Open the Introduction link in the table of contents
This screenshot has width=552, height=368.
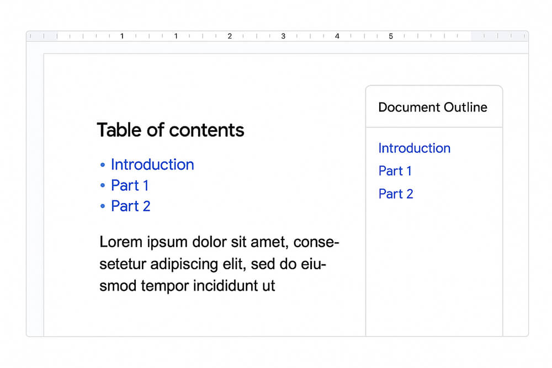click(x=152, y=164)
